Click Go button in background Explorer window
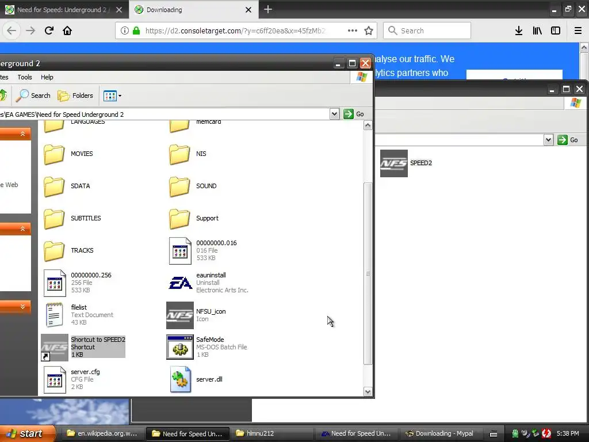 [x=568, y=140]
